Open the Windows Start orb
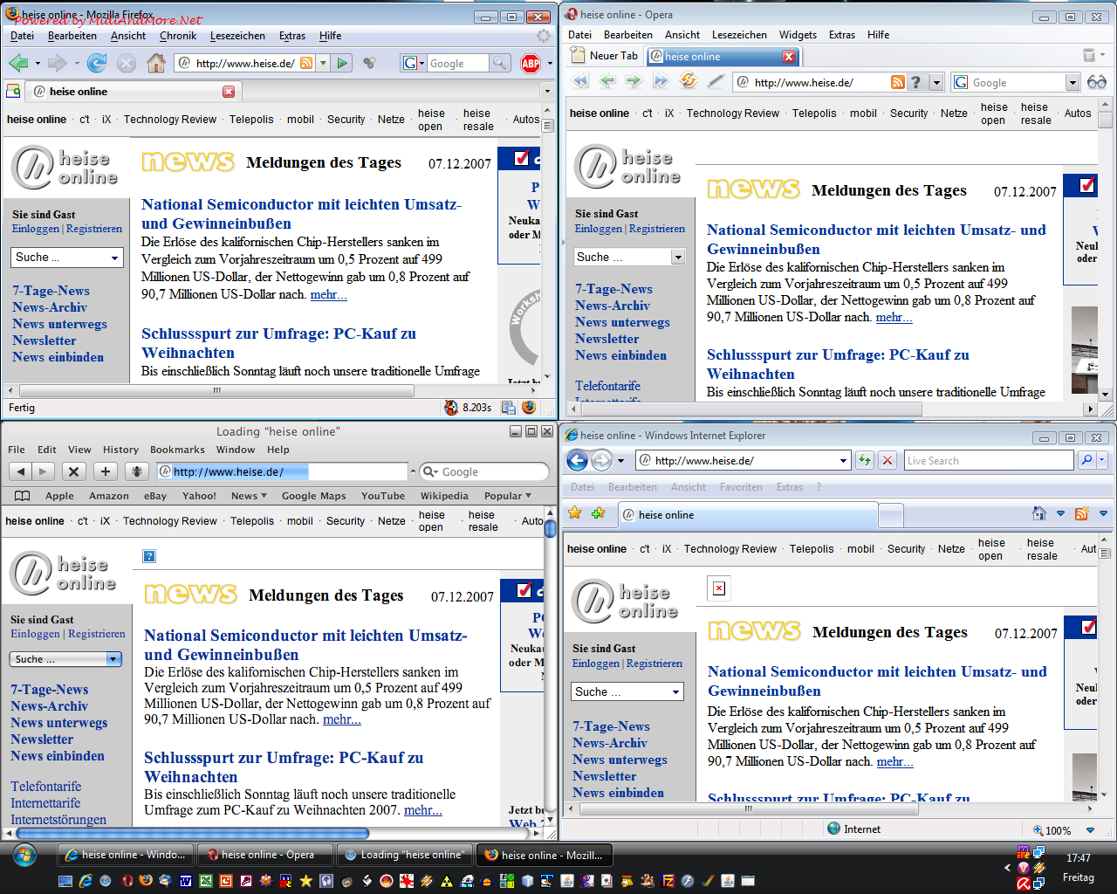The image size is (1117, 894). (24, 855)
